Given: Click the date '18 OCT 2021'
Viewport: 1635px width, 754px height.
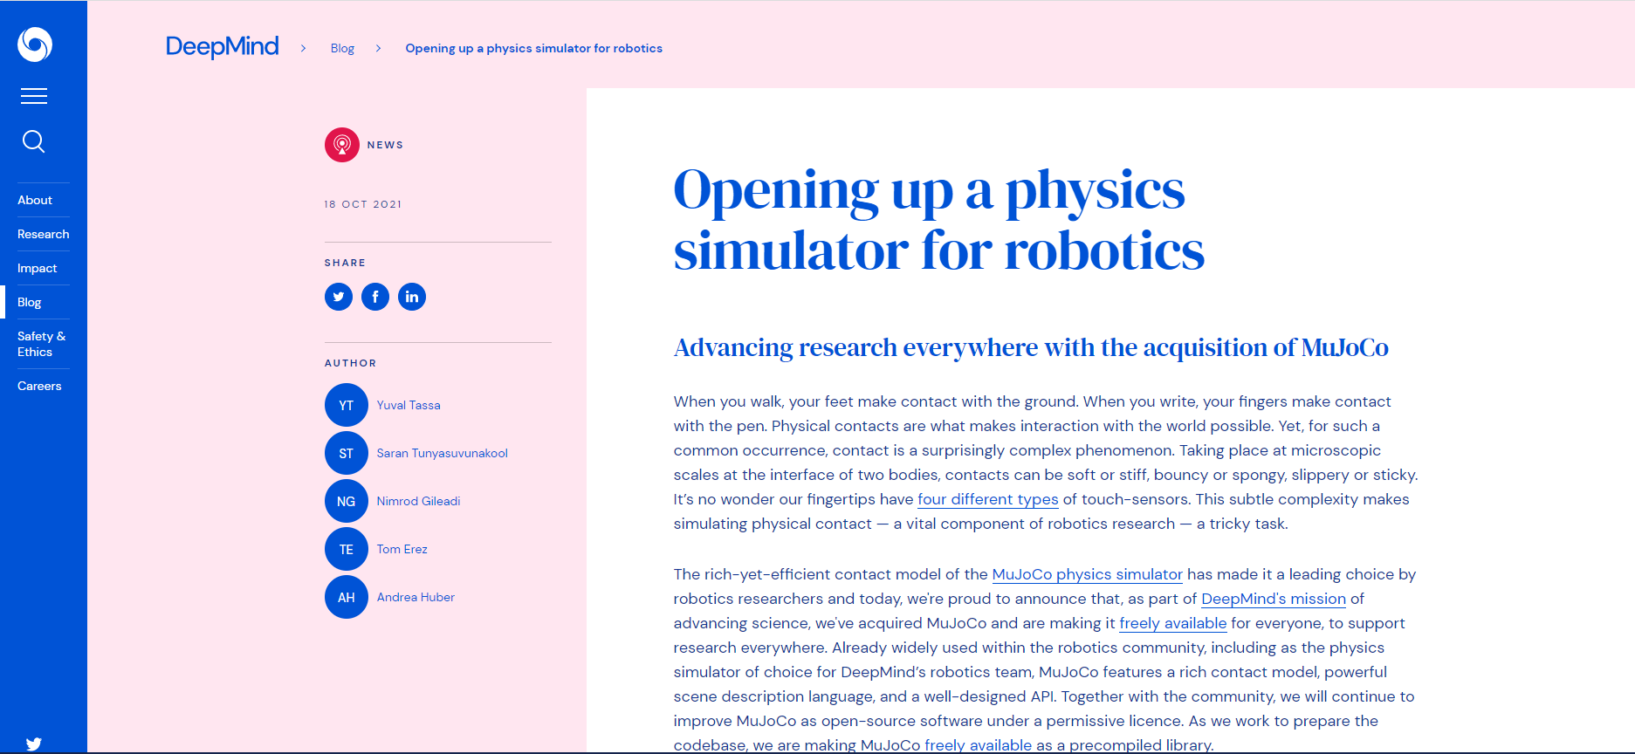Looking at the screenshot, I should point(363,204).
